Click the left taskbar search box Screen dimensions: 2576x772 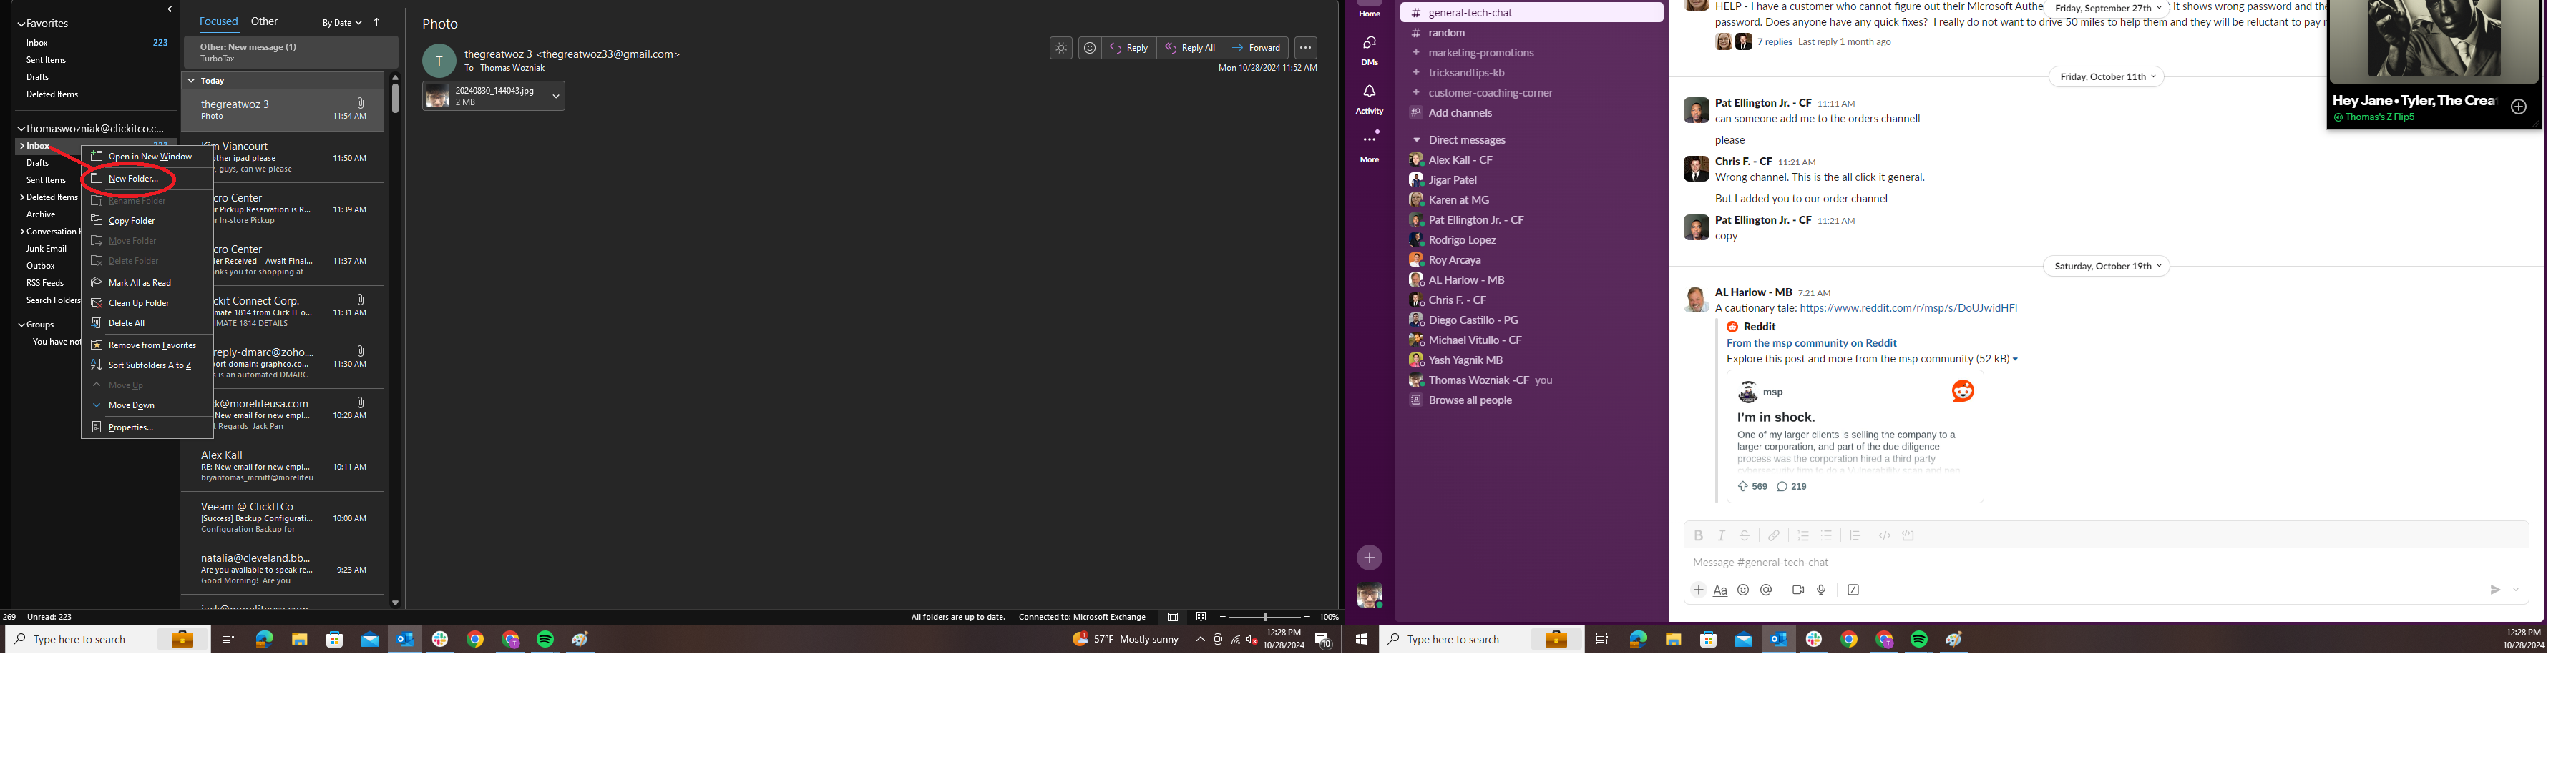(108, 640)
